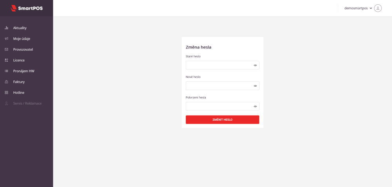
Task: Click the Moje údaje megaphone icon
Action: click(6, 39)
